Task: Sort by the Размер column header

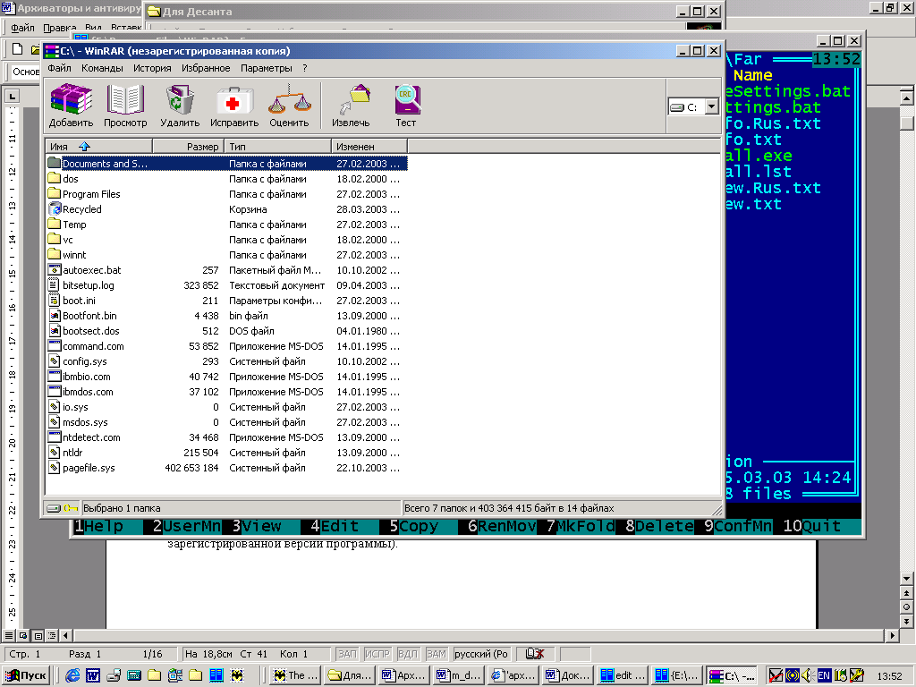Action: pos(188,147)
